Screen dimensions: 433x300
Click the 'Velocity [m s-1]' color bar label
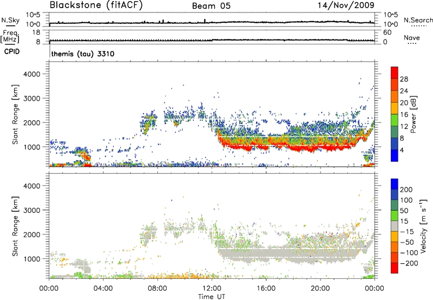point(423,226)
